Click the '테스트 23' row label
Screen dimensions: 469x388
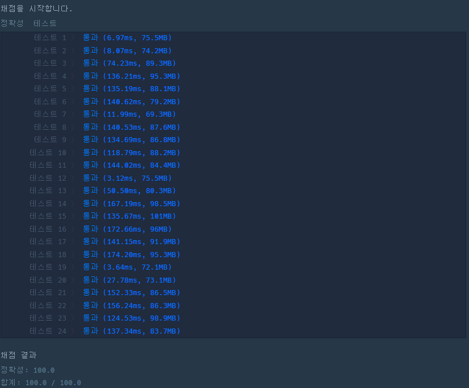click(x=48, y=318)
